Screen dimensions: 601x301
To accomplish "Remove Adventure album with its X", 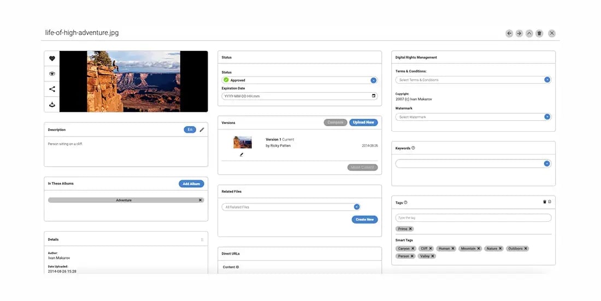I will 200,200.
